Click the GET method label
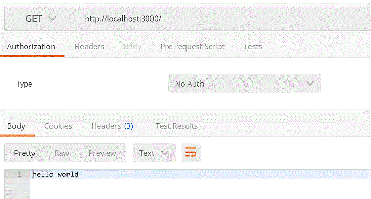 coord(34,19)
